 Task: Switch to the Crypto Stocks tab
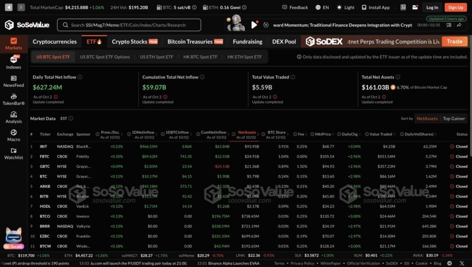point(135,42)
